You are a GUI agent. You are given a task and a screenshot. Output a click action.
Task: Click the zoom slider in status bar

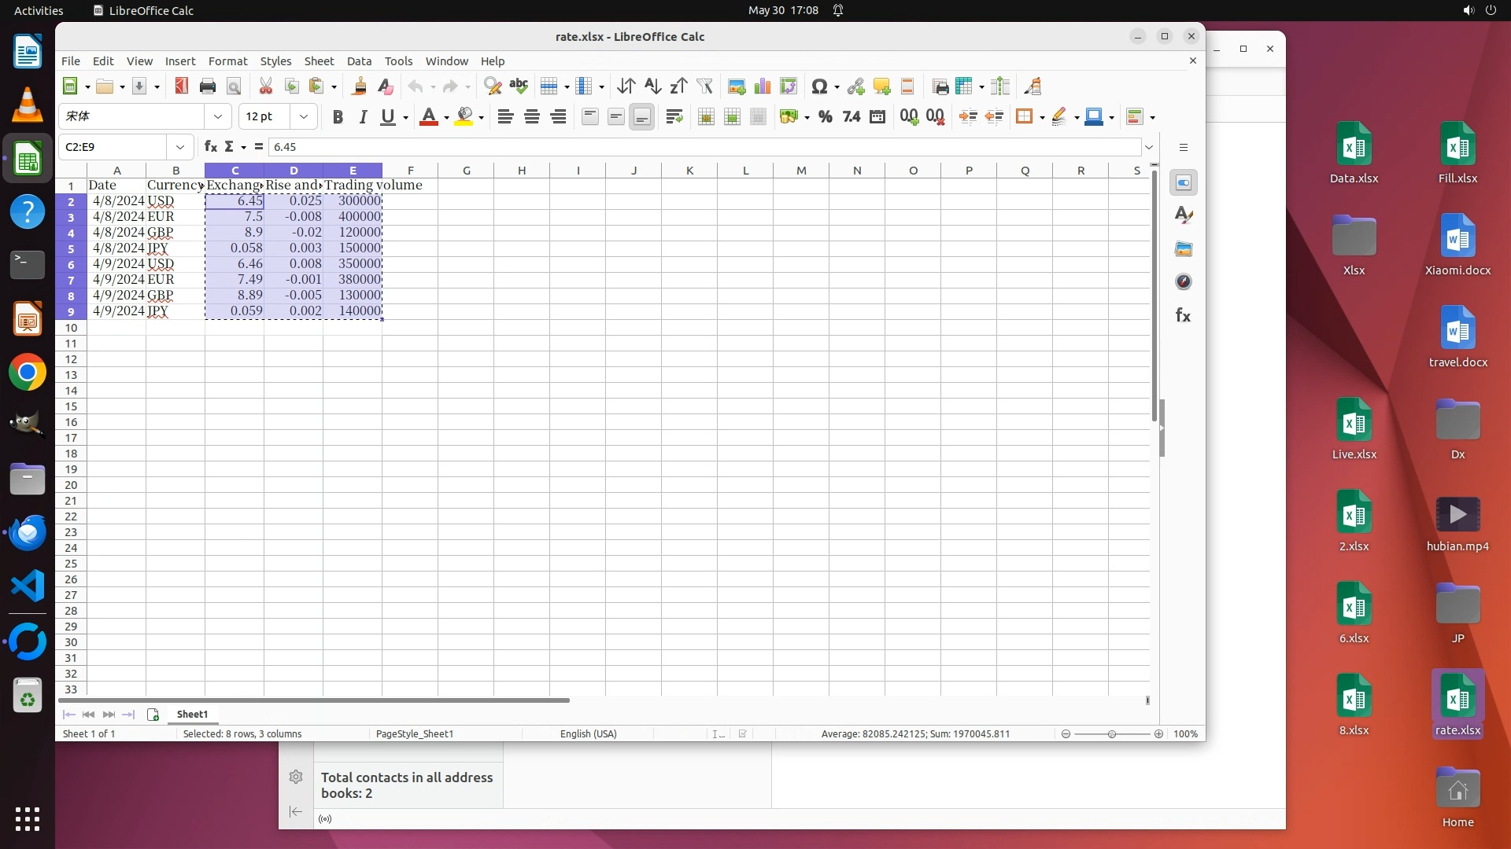[1111, 733]
